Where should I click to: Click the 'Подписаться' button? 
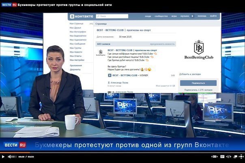coord(198,83)
